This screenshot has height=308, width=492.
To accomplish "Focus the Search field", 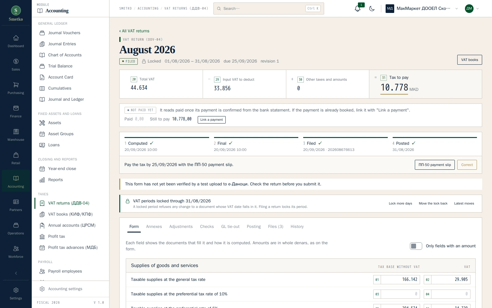I will pos(269,9).
